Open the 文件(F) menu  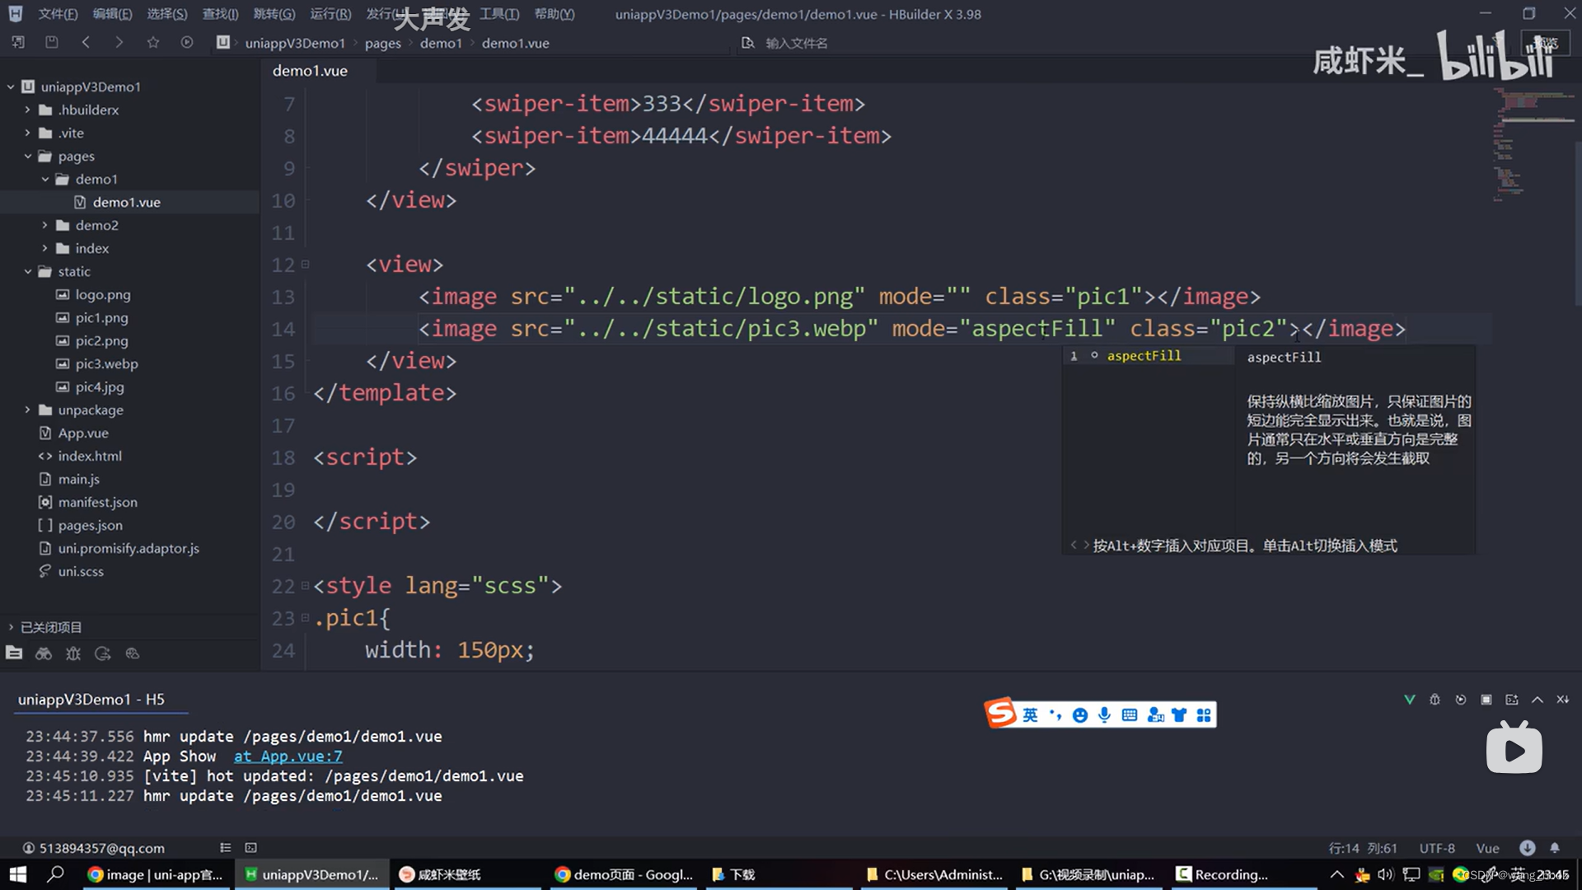[58, 14]
